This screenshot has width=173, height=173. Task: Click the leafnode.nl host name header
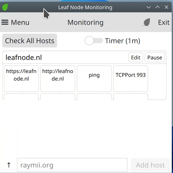[x=24, y=57]
